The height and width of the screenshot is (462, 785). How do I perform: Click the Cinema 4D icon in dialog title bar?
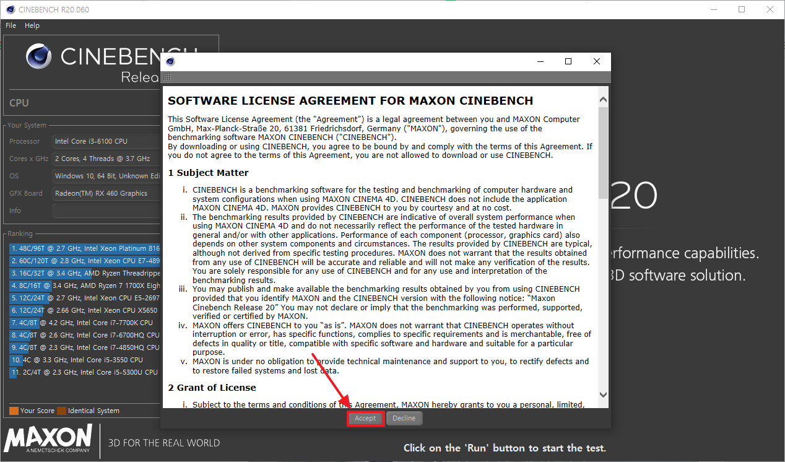(170, 61)
